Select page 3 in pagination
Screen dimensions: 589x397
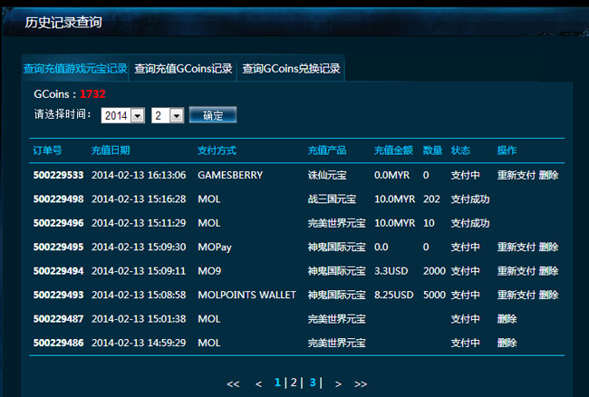313,382
